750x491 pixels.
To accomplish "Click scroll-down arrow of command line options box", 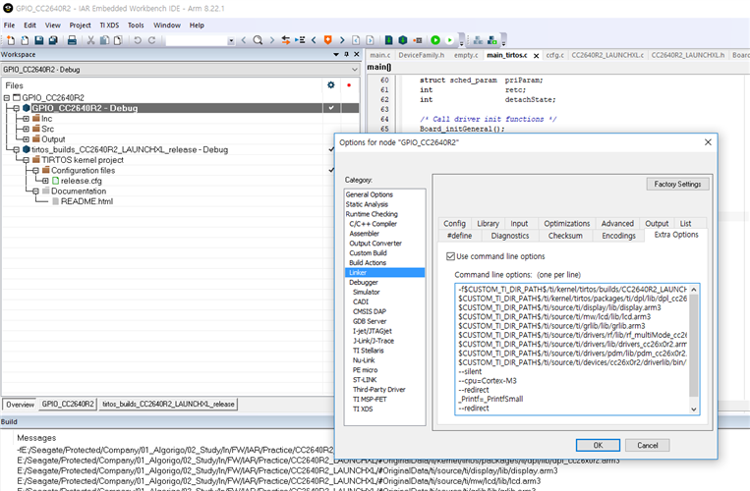I will pos(694,409).
